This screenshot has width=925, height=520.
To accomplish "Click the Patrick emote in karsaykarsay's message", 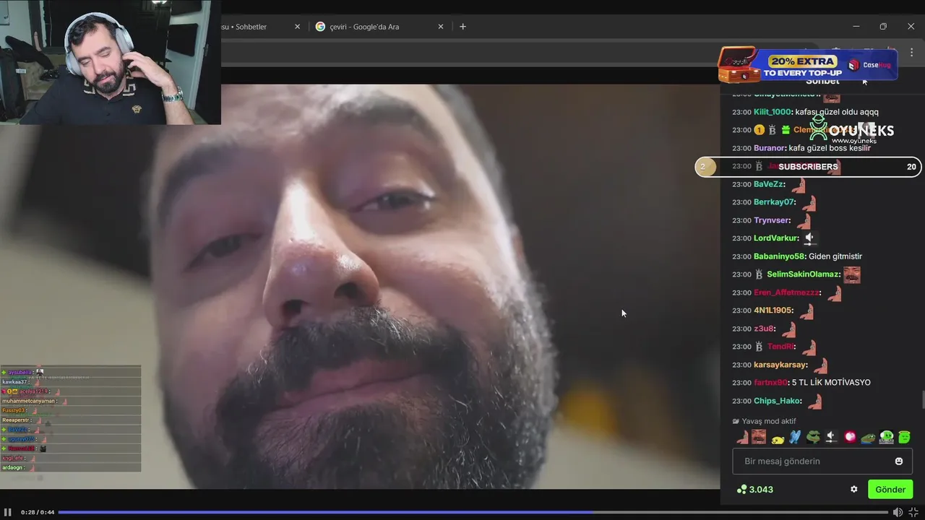I will pyautogui.click(x=820, y=365).
